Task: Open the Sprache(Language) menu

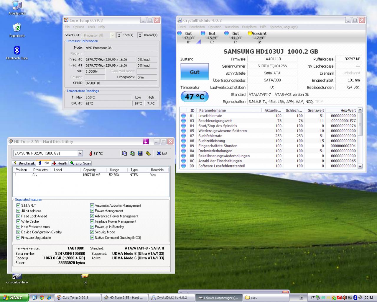Action: coord(284,27)
